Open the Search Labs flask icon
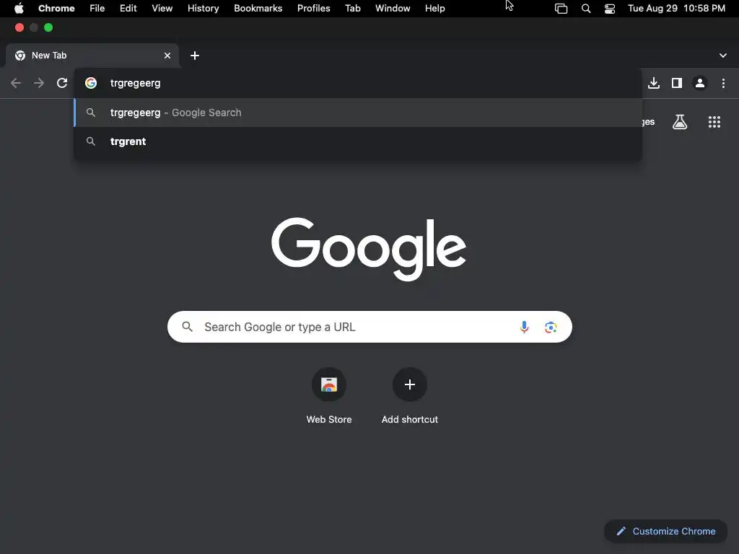The image size is (739, 554). [x=680, y=122]
